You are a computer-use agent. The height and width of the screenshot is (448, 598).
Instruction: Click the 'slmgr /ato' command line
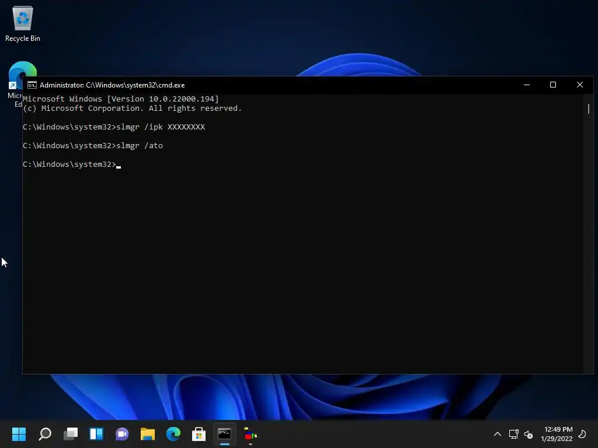pos(93,145)
